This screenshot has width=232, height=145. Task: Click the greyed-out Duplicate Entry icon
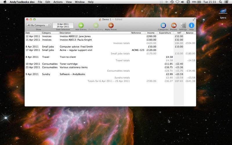point(96,25)
